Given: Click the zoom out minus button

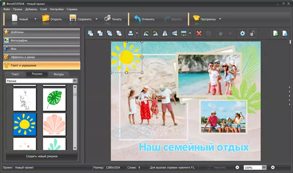Looking at the screenshot, I should (x=237, y=168).
